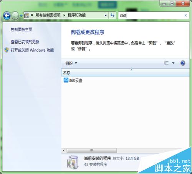Viewport: 192px width, 174px height.
Task: Click the horizontal scrollbar thumb
Action: pyautogui.click(x=92, y=150)
